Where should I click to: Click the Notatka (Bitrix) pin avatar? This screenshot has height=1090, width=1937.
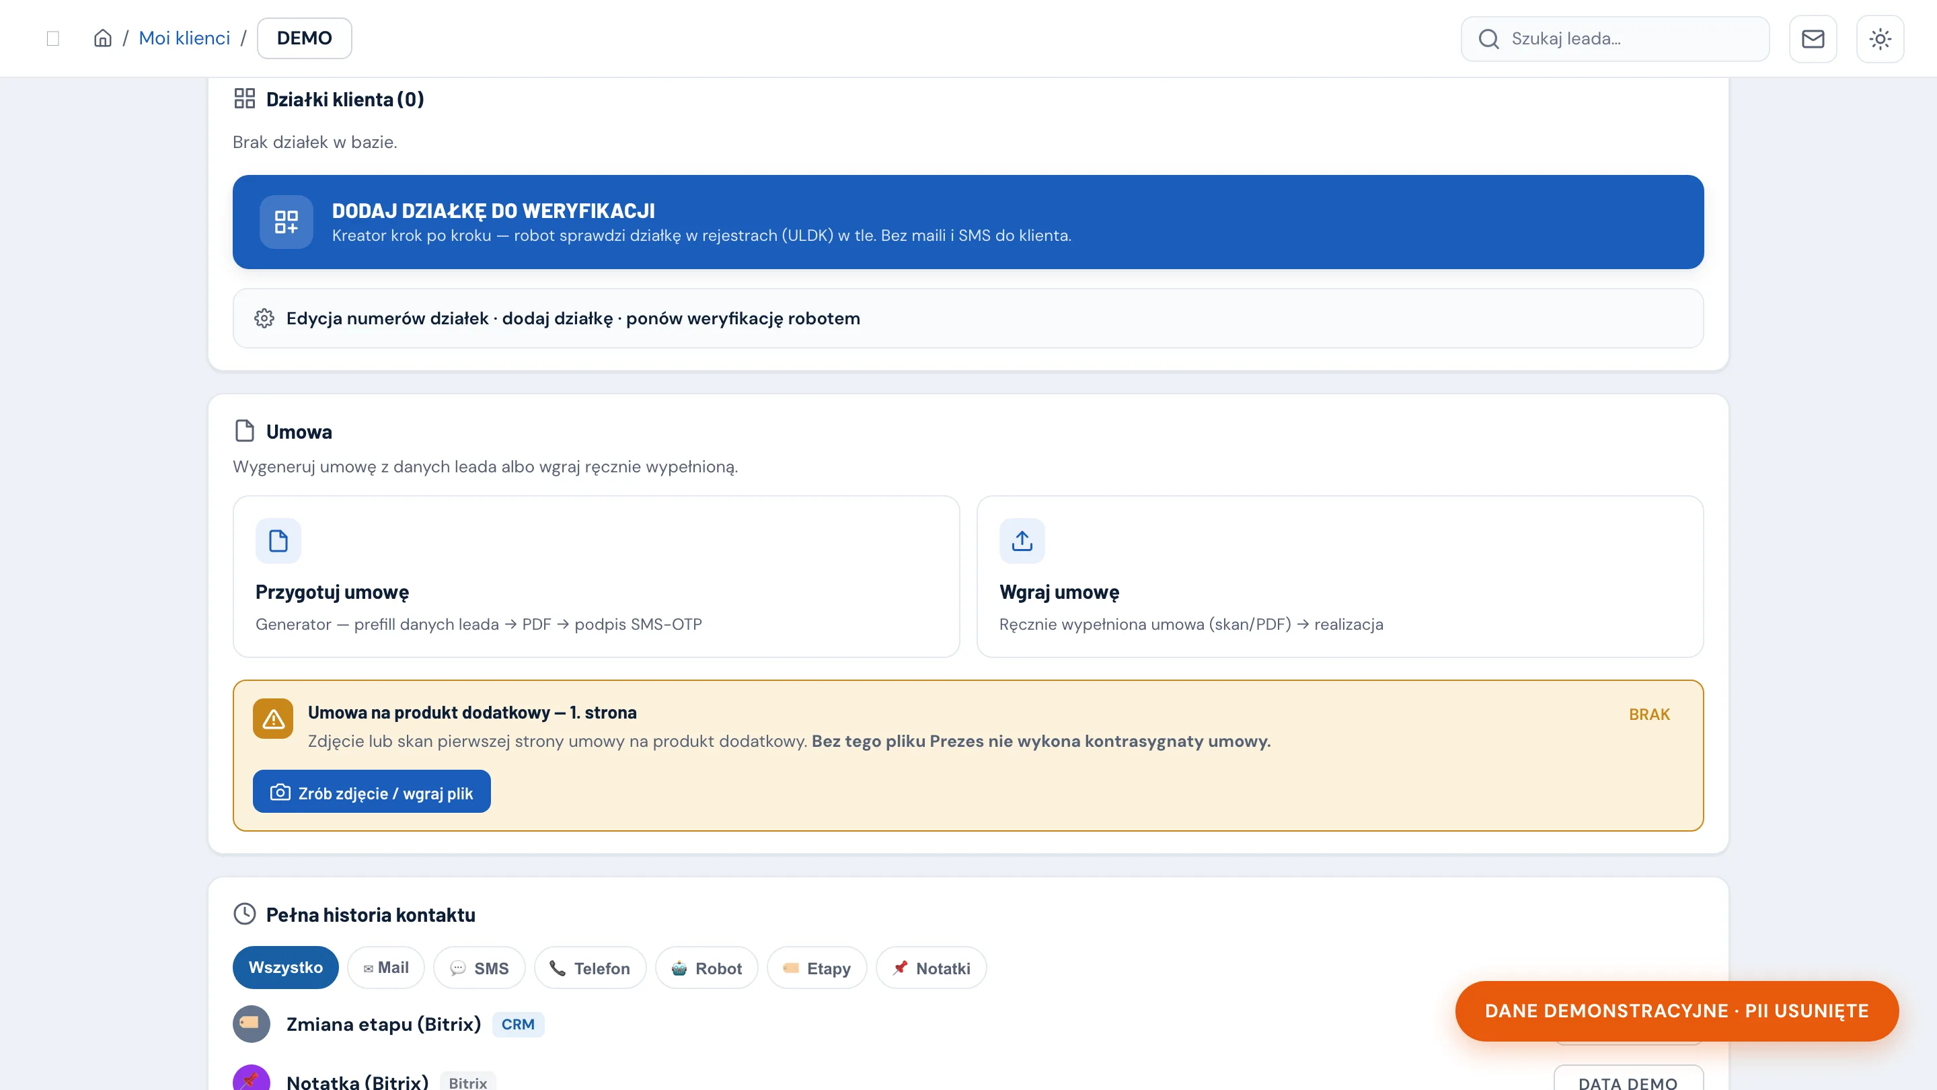click(x=251, y=1078)
